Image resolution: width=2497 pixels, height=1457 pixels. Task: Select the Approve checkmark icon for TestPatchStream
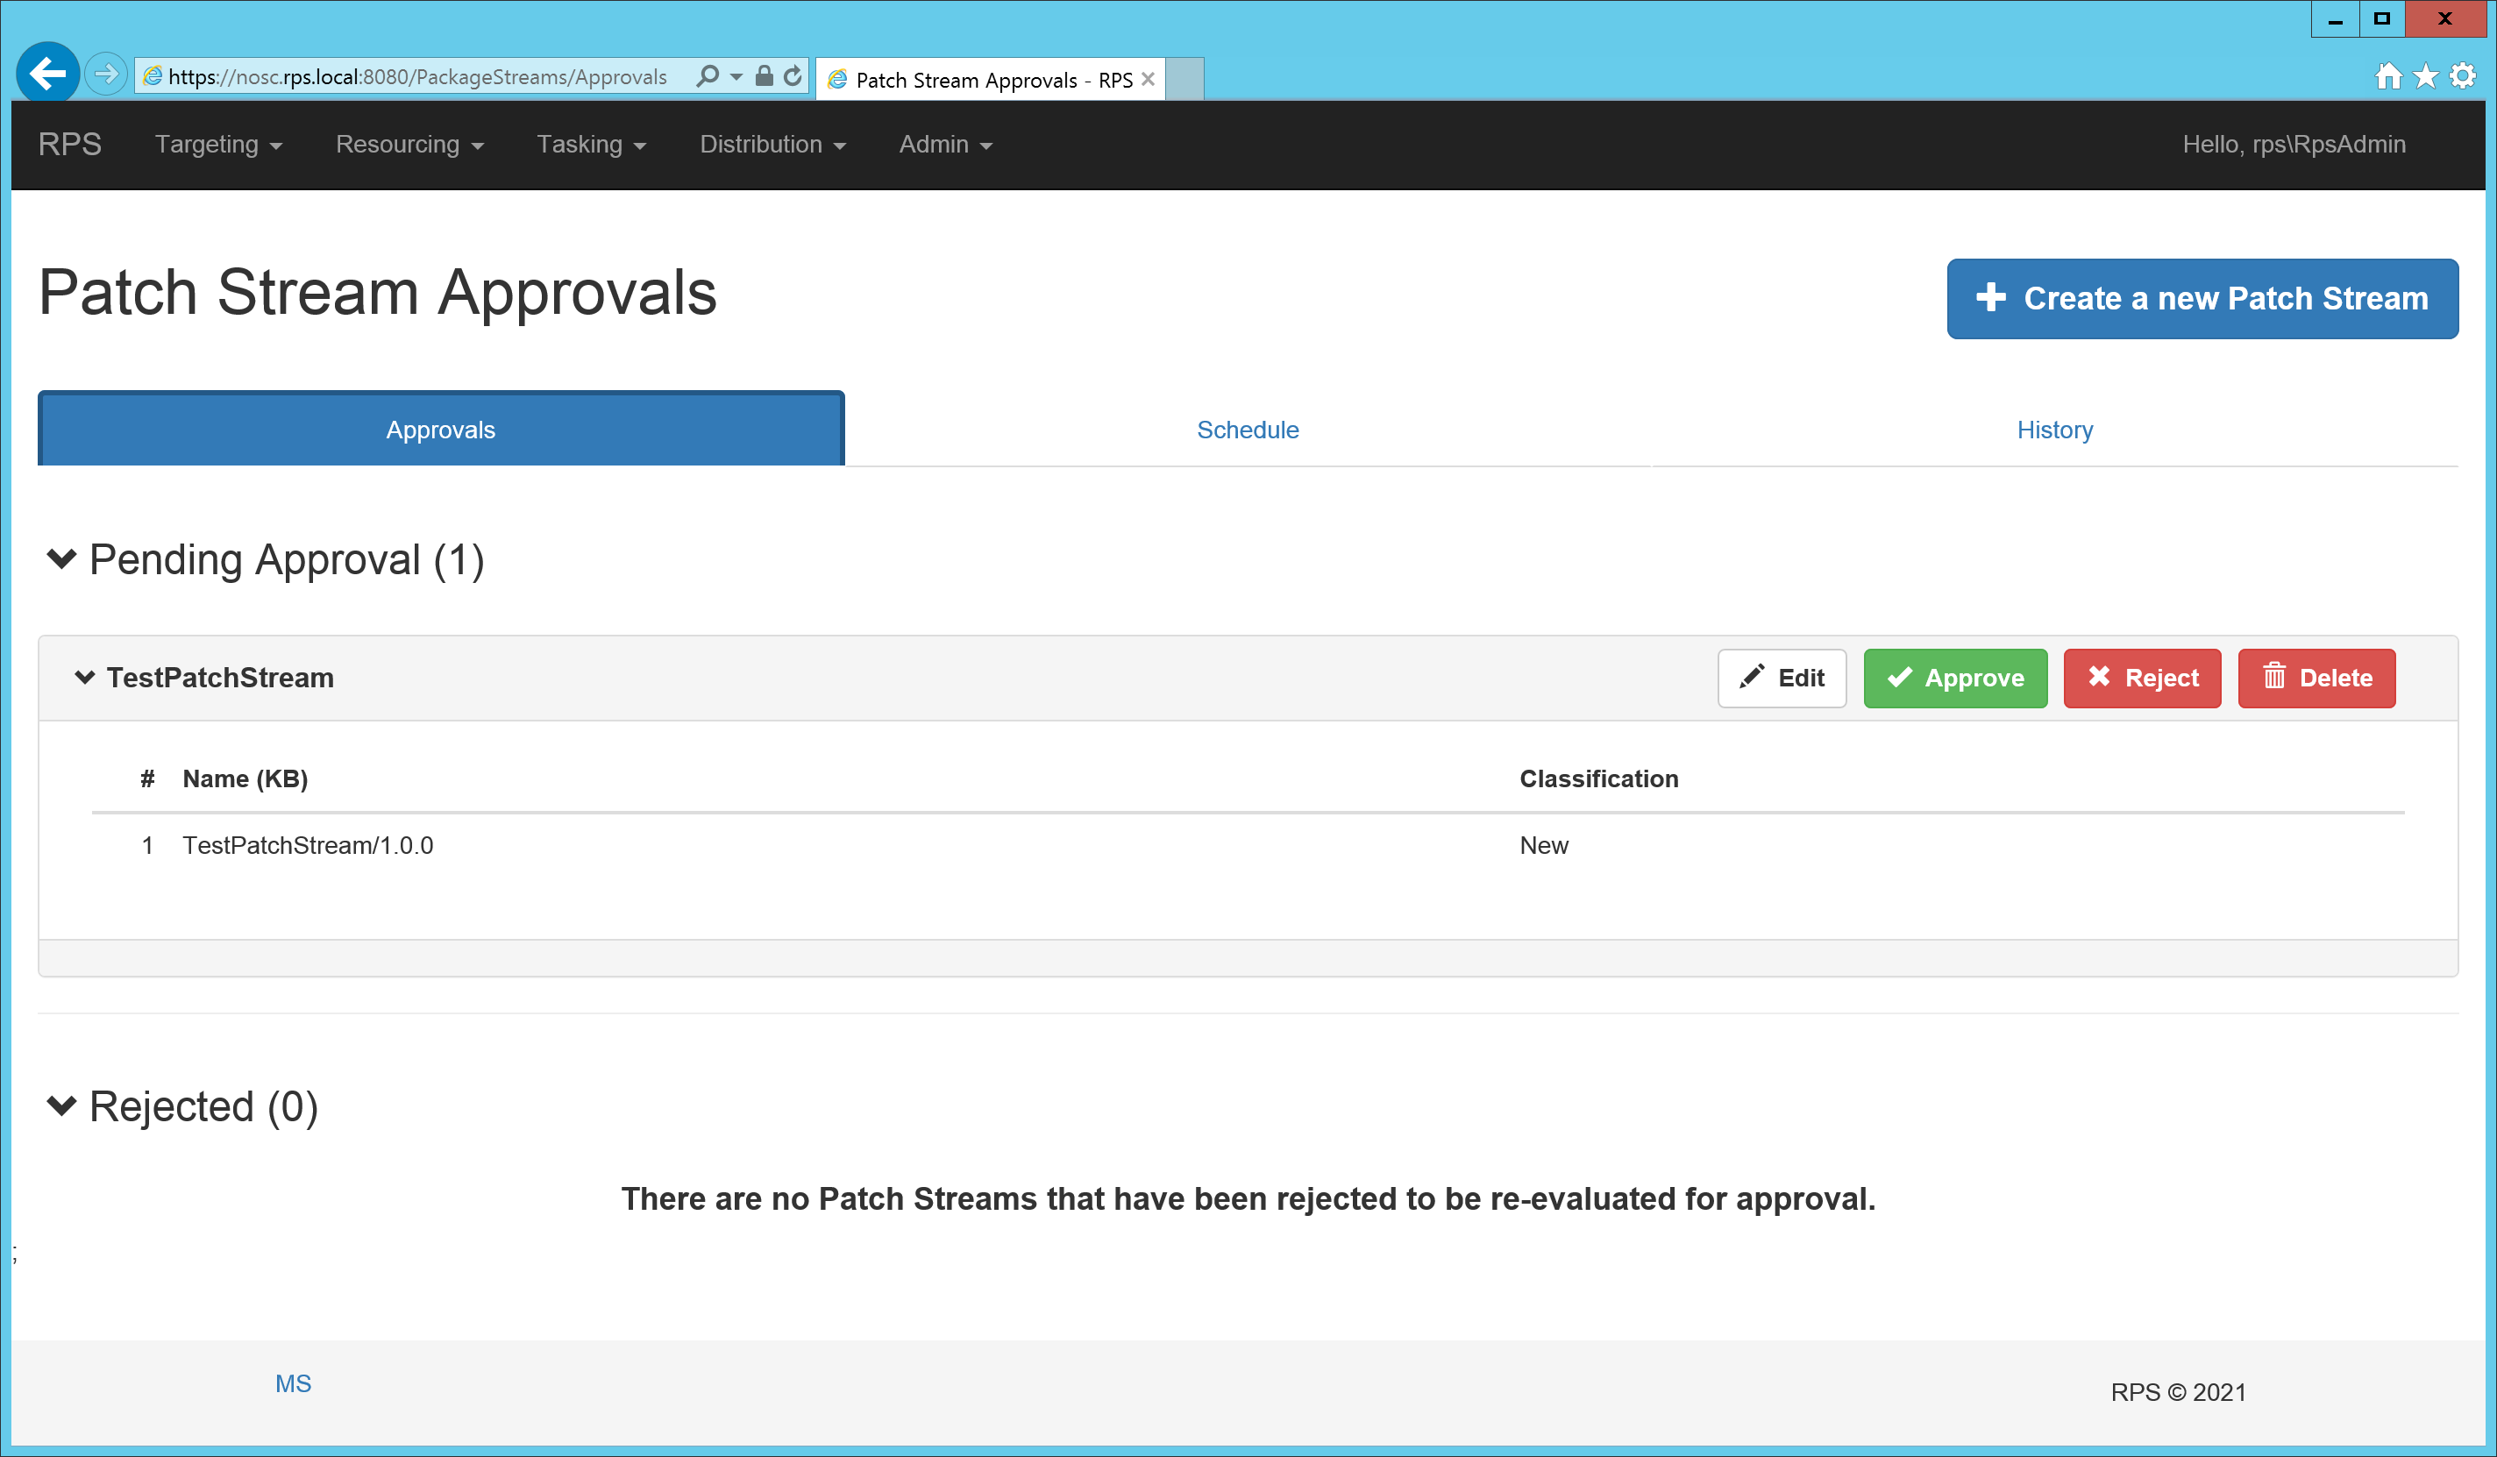(x=1900, y=679)
